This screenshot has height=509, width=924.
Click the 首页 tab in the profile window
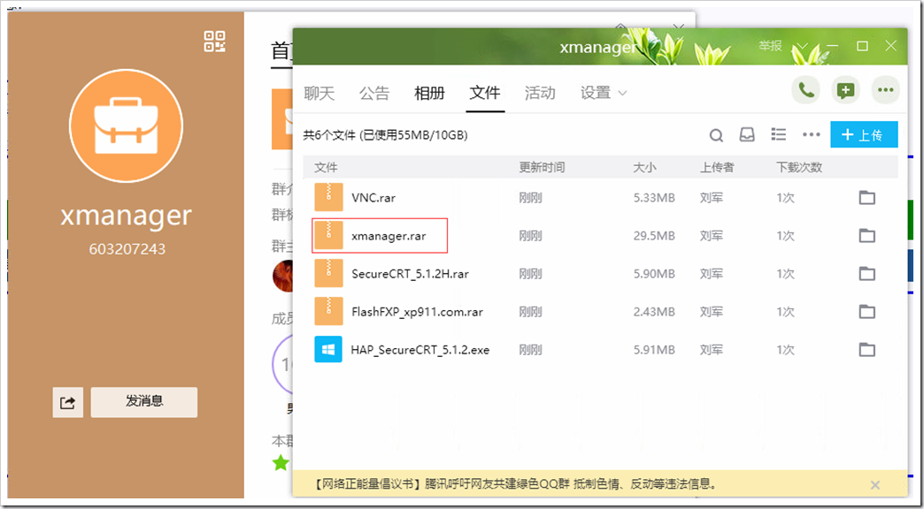pos(282,52)
